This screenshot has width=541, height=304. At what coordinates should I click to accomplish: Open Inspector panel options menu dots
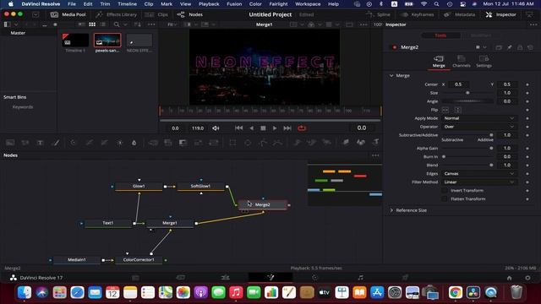tap(533, 24)
